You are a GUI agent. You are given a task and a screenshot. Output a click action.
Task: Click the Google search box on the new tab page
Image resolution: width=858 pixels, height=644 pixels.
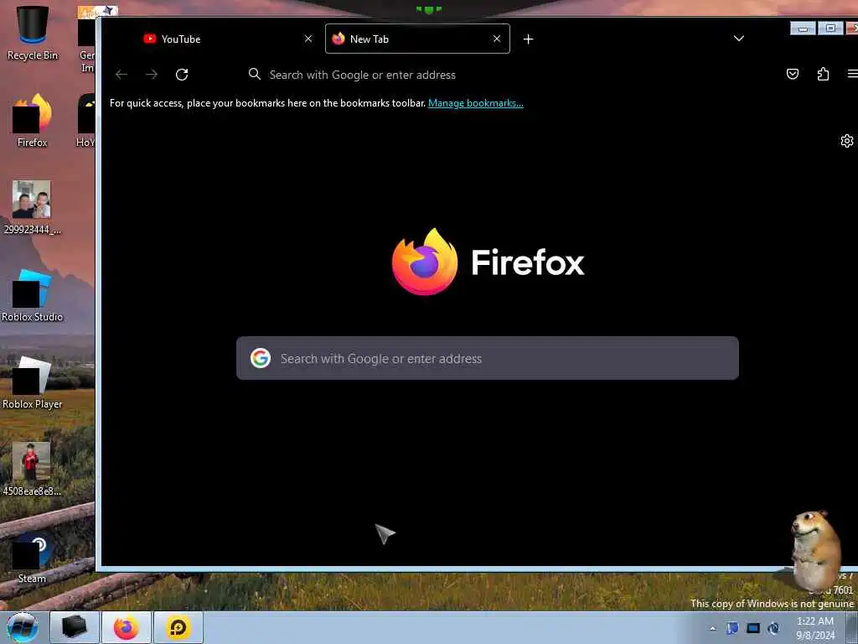[x=488, y=358]
